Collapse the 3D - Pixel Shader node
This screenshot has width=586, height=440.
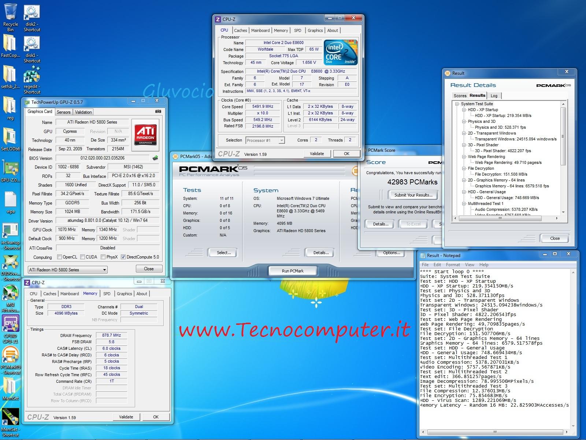click(x=464, y=145)
